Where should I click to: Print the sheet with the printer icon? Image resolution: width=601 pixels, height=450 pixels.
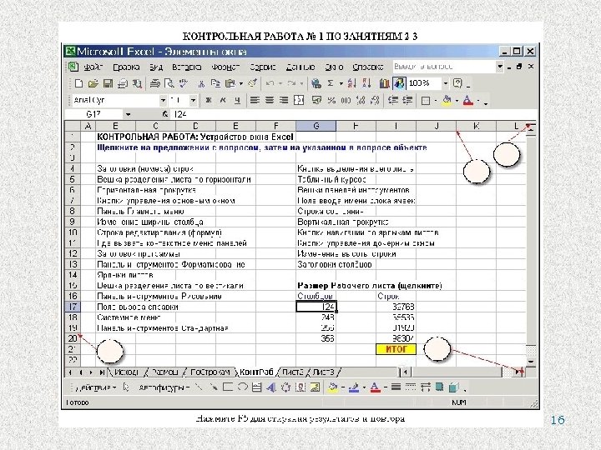coord(155,83)
